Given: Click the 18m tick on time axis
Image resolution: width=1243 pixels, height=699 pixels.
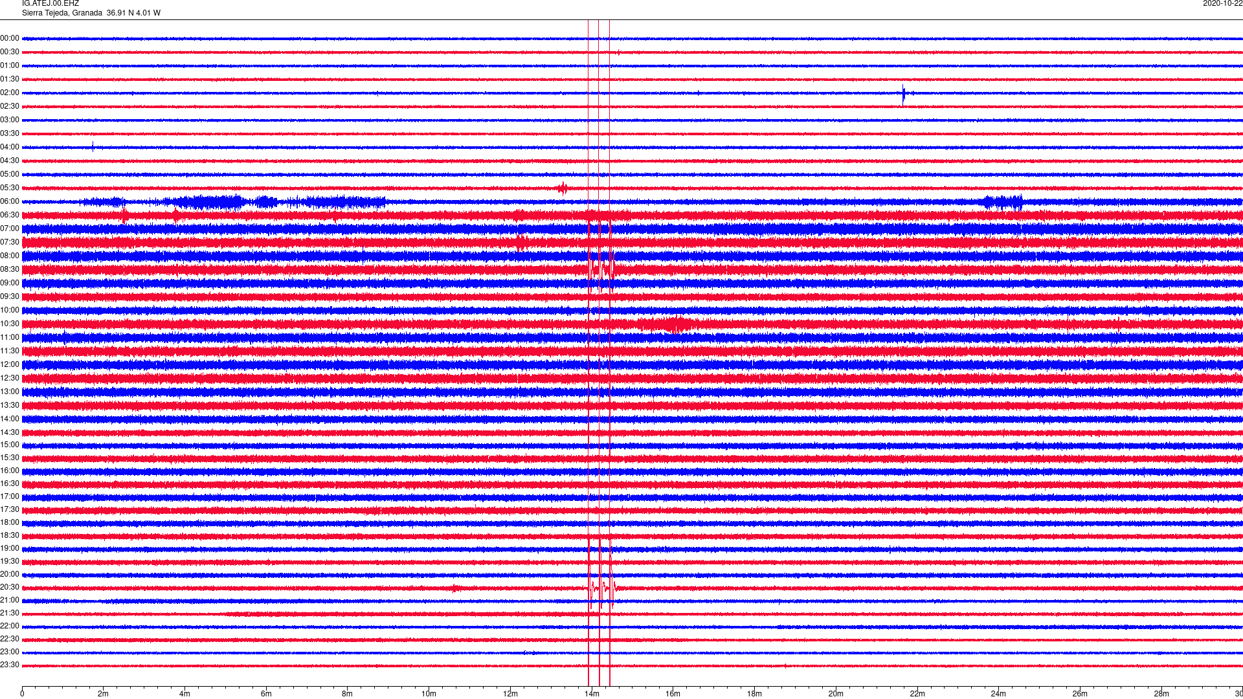Looking at the screenshot, I should coord(754,694).
